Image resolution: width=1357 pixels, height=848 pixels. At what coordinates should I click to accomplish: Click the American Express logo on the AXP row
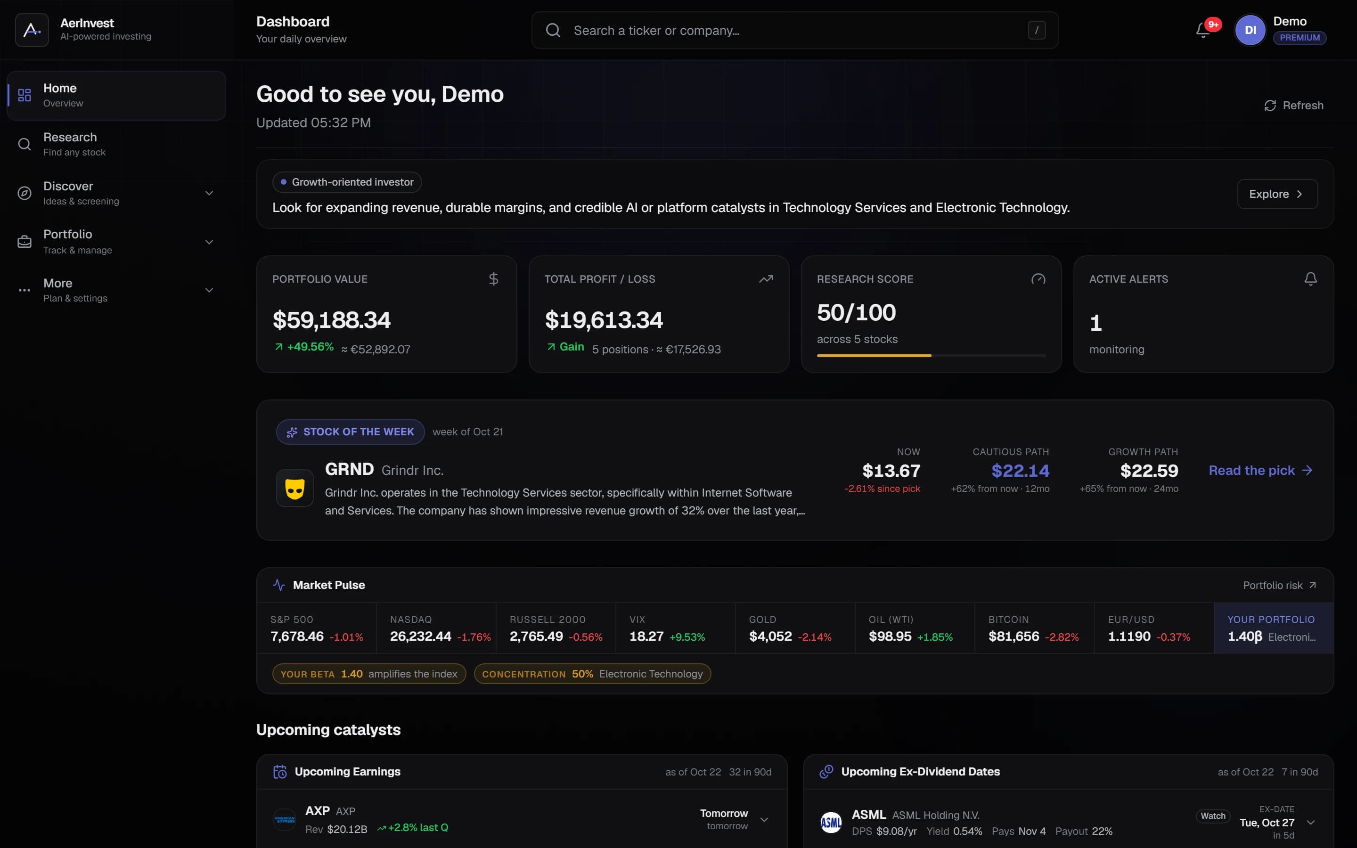click(284, 819)
